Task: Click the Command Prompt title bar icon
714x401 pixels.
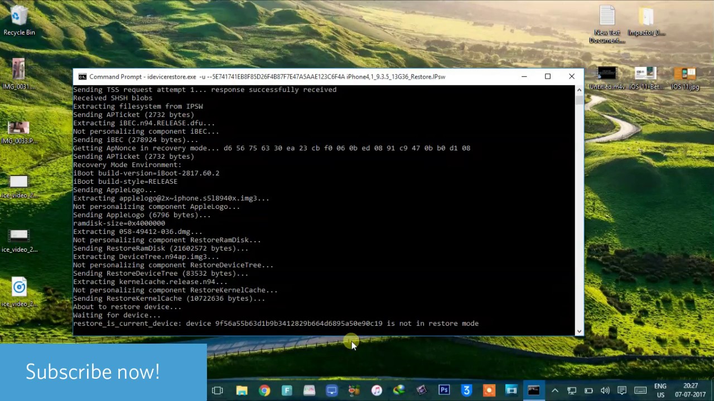Action: [82, 77]
